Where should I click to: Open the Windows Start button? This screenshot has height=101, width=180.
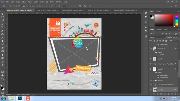tap(4, 98)
